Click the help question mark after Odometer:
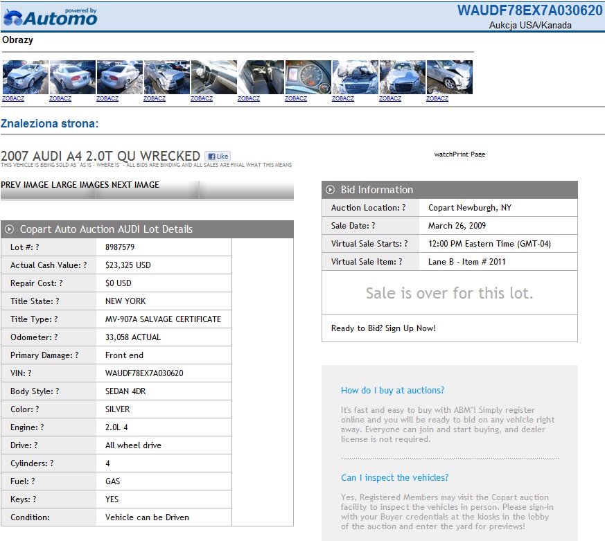 55,337
